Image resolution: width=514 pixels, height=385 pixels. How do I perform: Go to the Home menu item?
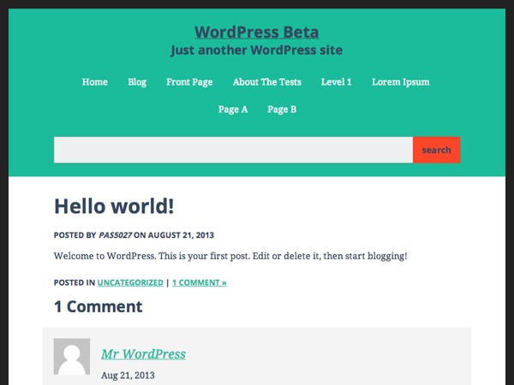pos(95,82)
